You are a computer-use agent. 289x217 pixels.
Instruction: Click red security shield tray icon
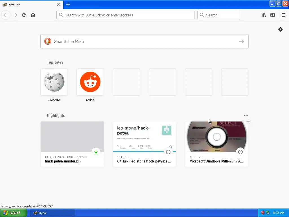(263, 213)
